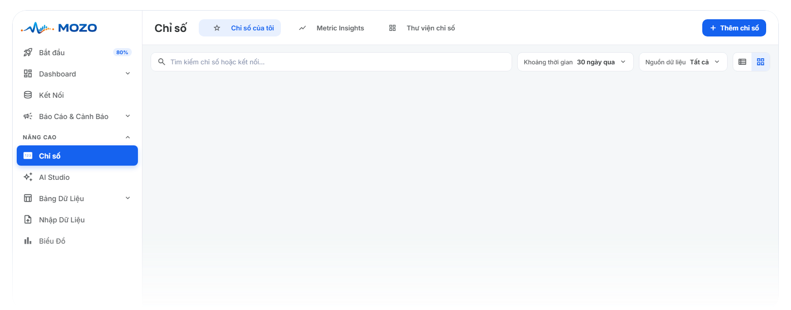
Task: Select the Chỉ số của tôi tab
Action: (240, 28)
